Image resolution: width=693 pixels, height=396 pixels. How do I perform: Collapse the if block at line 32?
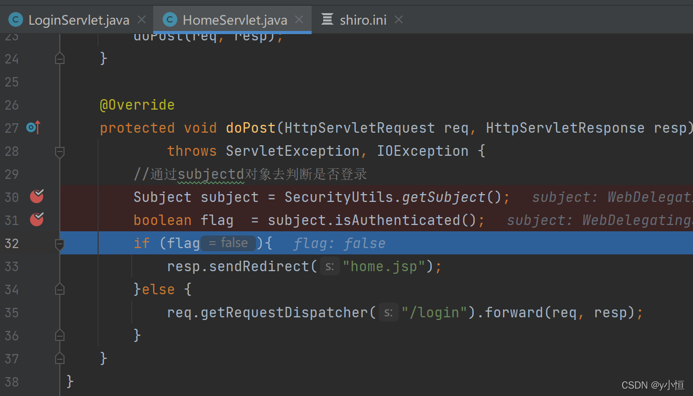point(60,244)
